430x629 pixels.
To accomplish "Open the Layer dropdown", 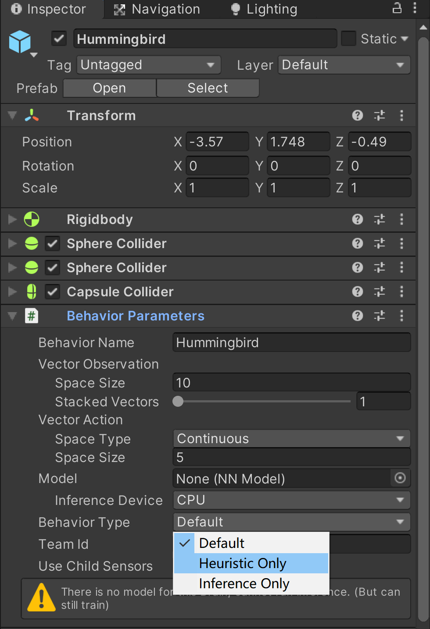I will tap(344, 64).
